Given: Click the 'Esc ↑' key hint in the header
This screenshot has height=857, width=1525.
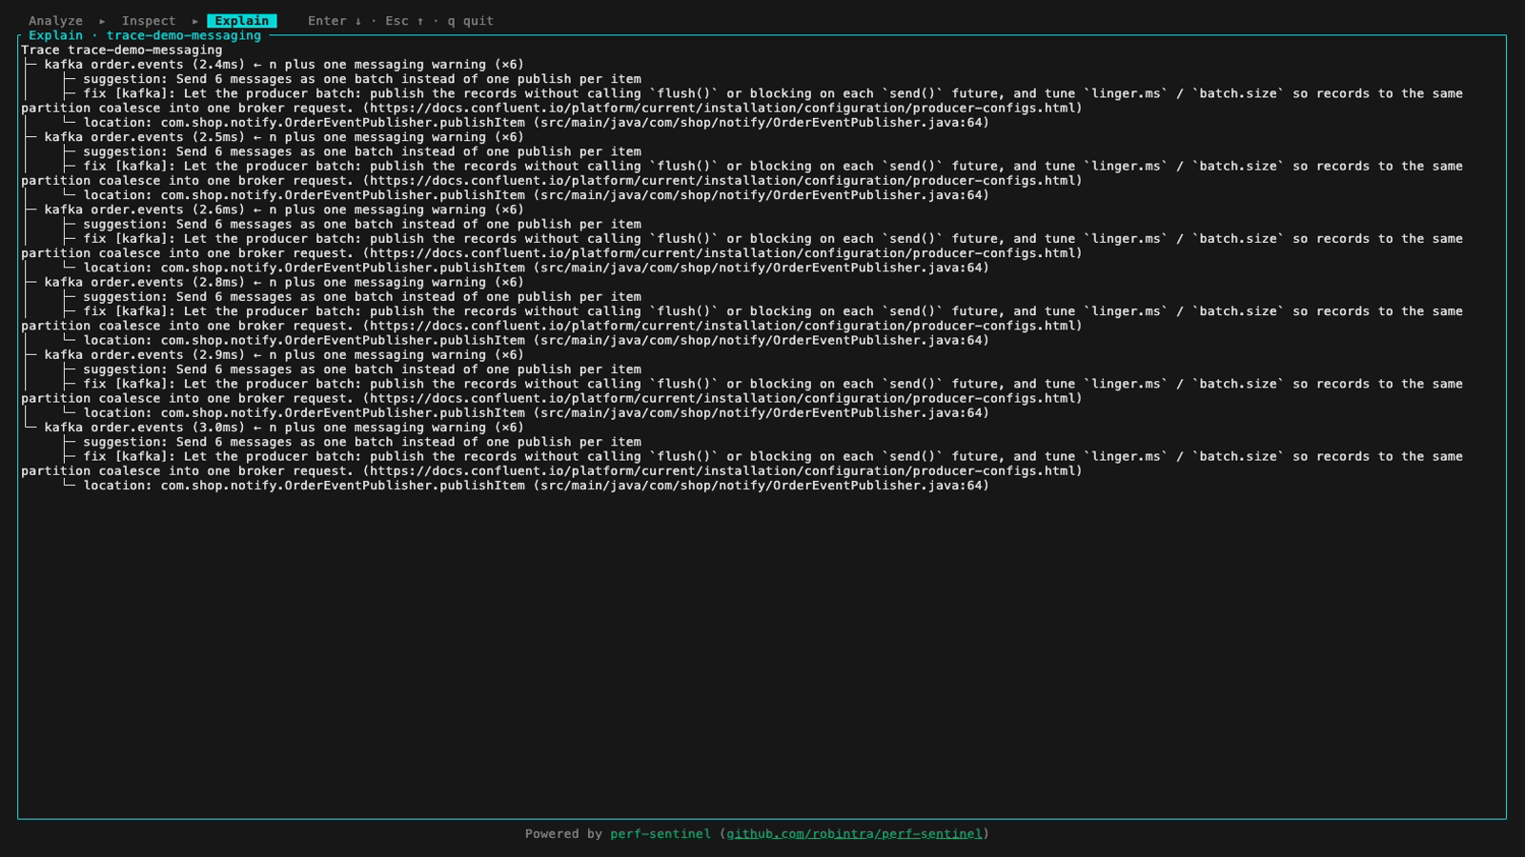Looking at the screenshot, I should [x=405, y=21].
